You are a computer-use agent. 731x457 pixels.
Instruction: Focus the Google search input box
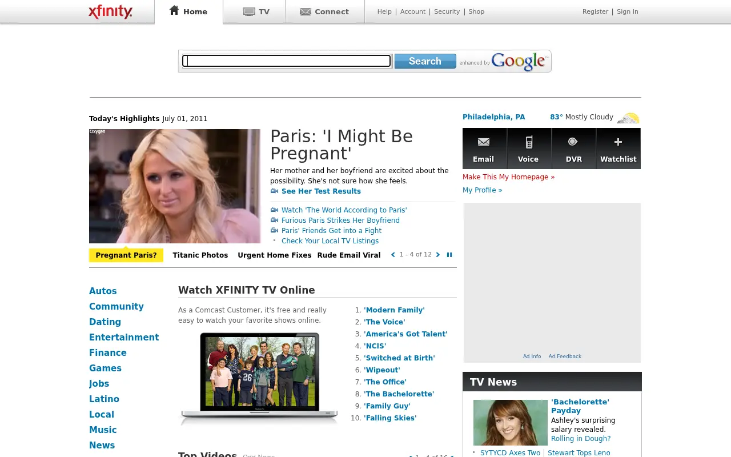click(287, 61)
